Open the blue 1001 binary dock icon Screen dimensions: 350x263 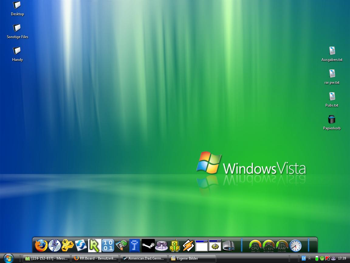tap(108, 245)
